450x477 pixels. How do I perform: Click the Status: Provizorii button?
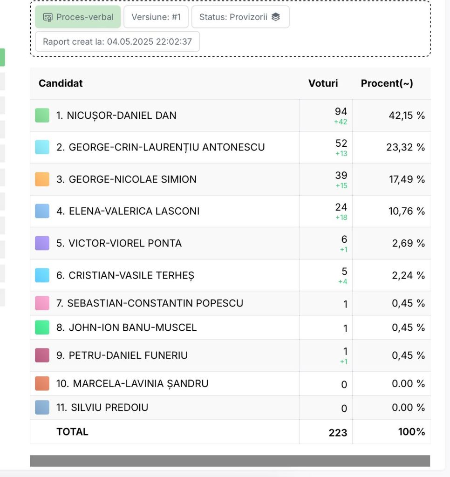(x=240, y=17)
